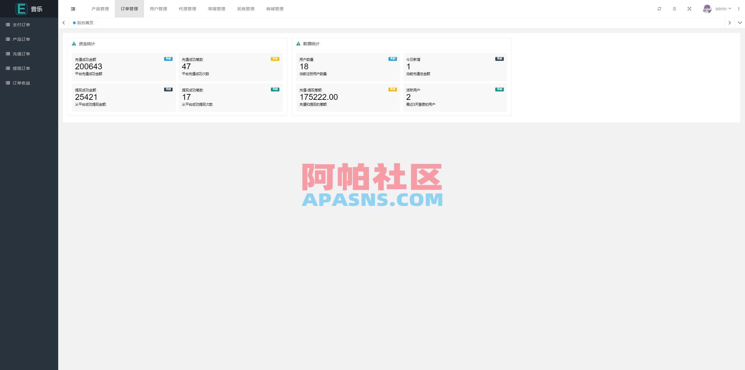The width and height of the screenshot is (745, 370).
Task: Click the 实时 badge on 充值成功金额 card
Action: click(168, 59)
